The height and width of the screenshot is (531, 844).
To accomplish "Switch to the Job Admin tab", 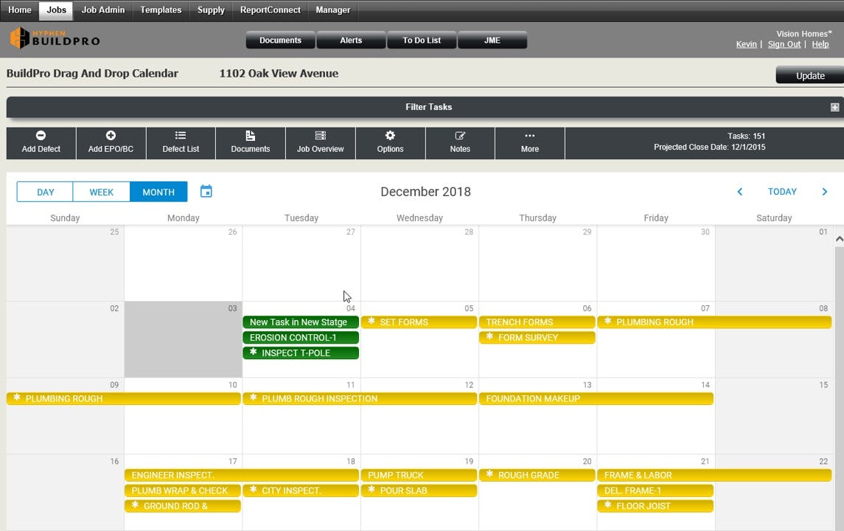I will click(x=102, y=10).
